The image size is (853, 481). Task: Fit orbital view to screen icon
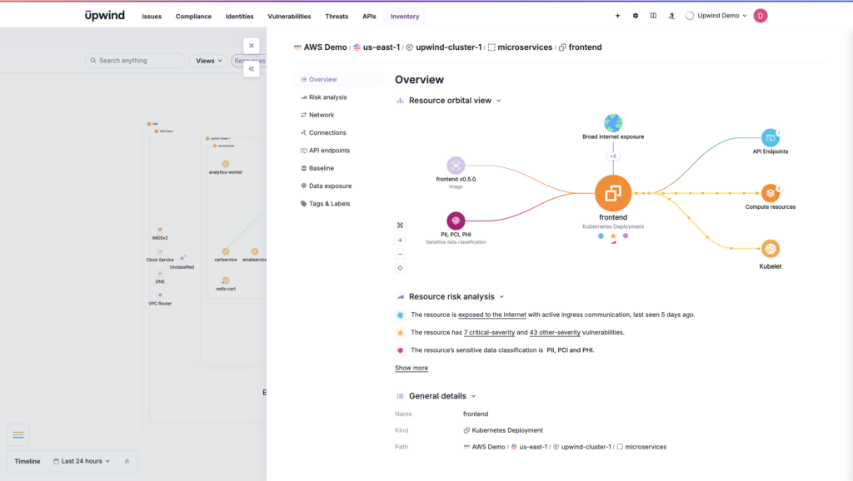click(400, 225)
